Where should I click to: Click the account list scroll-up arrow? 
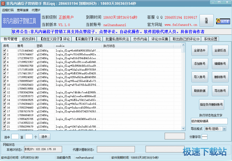[183, 45]
